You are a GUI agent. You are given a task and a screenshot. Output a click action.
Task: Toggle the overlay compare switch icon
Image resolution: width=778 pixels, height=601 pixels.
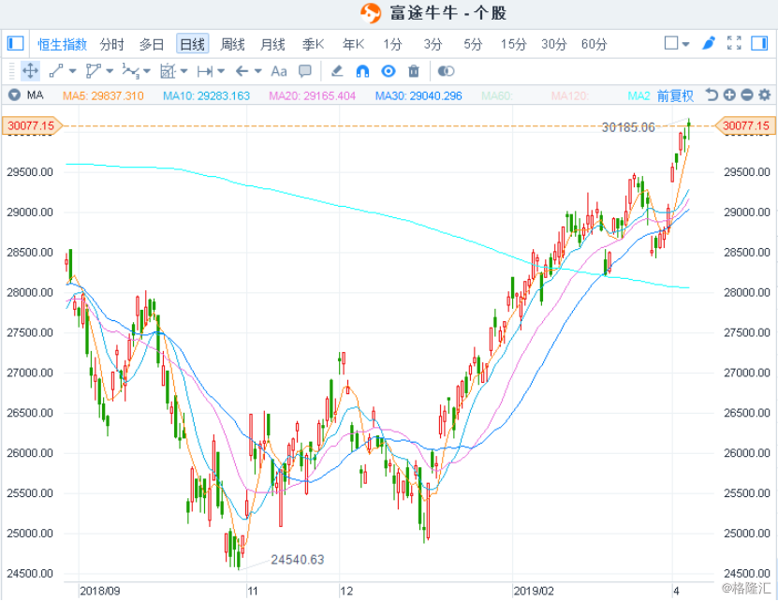coord(446,71)
